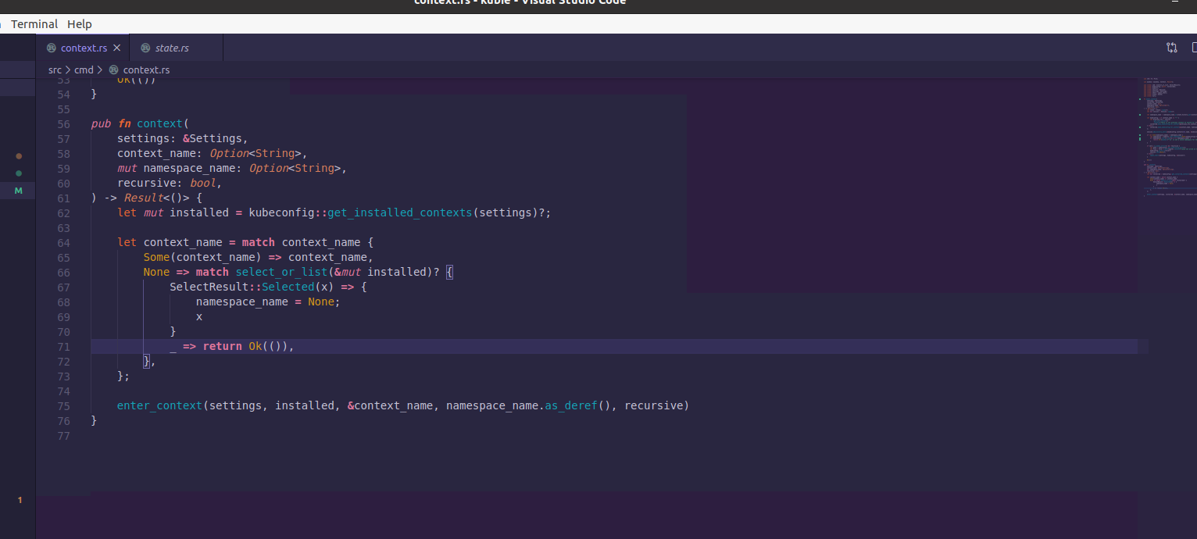The image size is (1197, 539).
Task: Click the select_or_list function call
Action: (282, 272)
